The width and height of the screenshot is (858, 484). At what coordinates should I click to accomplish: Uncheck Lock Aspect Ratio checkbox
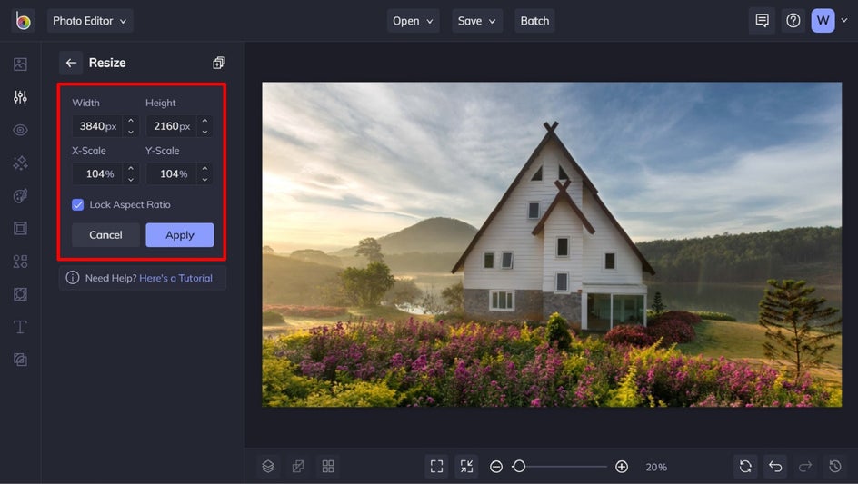(x=77, y=204)
